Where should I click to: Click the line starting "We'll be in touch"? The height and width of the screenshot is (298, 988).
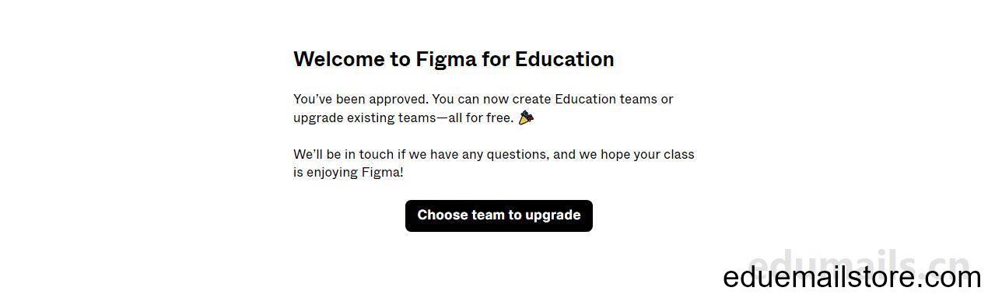(x=494, y=154)
